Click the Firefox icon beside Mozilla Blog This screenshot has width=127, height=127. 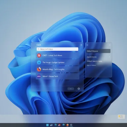(39, 69)
